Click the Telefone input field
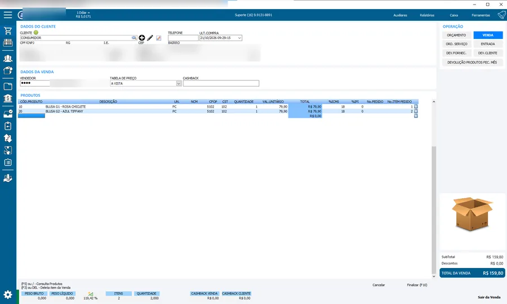507x304 pixels. pos(183,38)
